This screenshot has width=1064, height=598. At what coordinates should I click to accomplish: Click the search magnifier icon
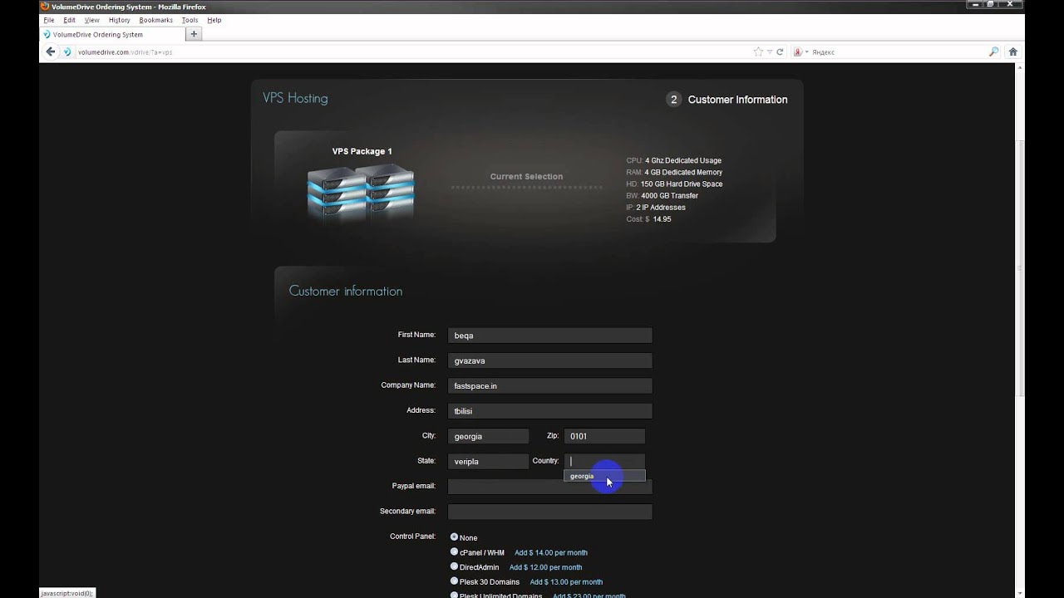(993, 51)
